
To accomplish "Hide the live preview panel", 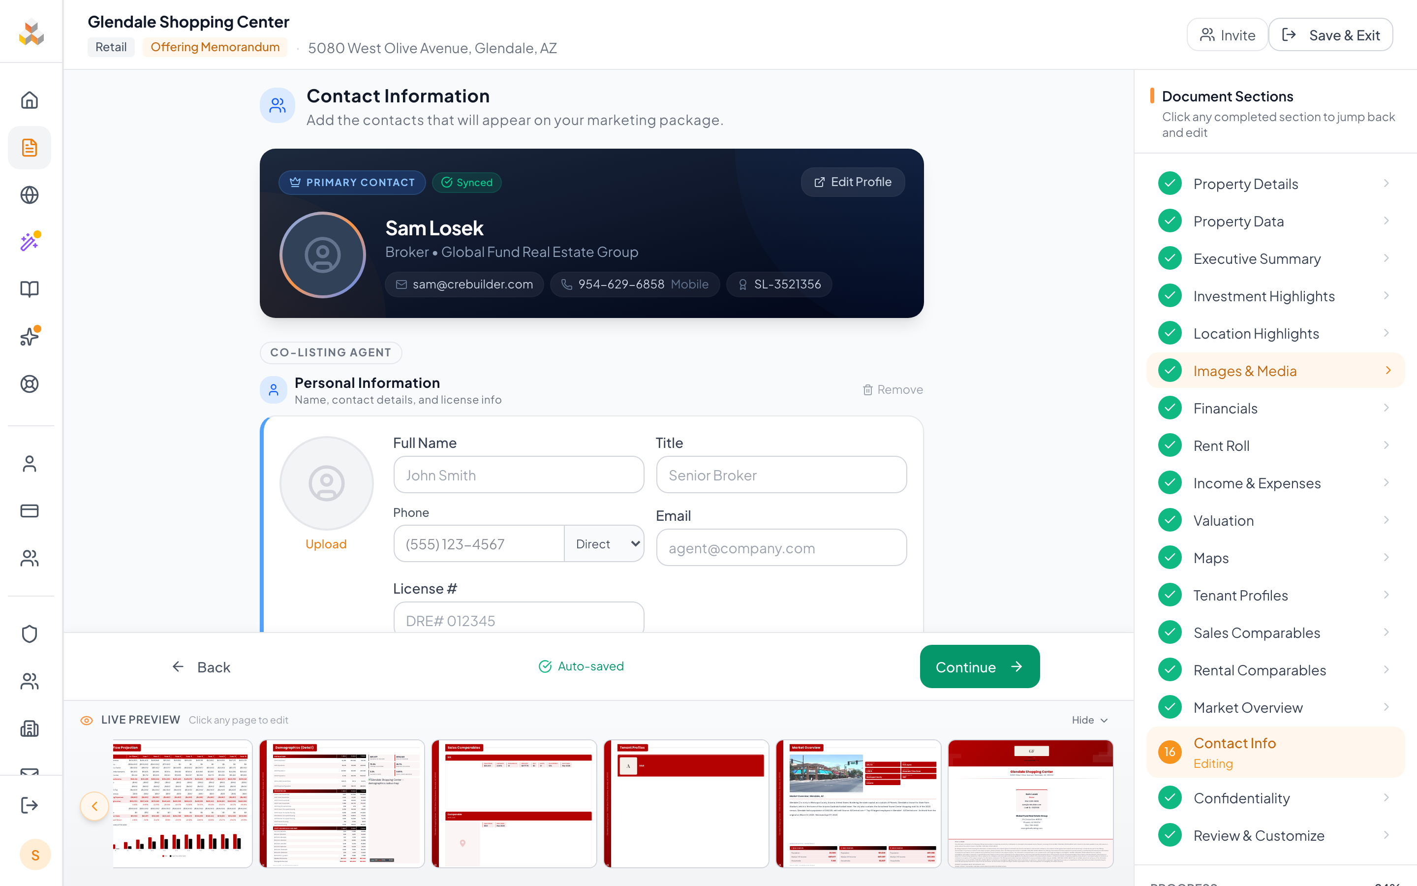I will pyautogui.click(x=1090, y=720).
